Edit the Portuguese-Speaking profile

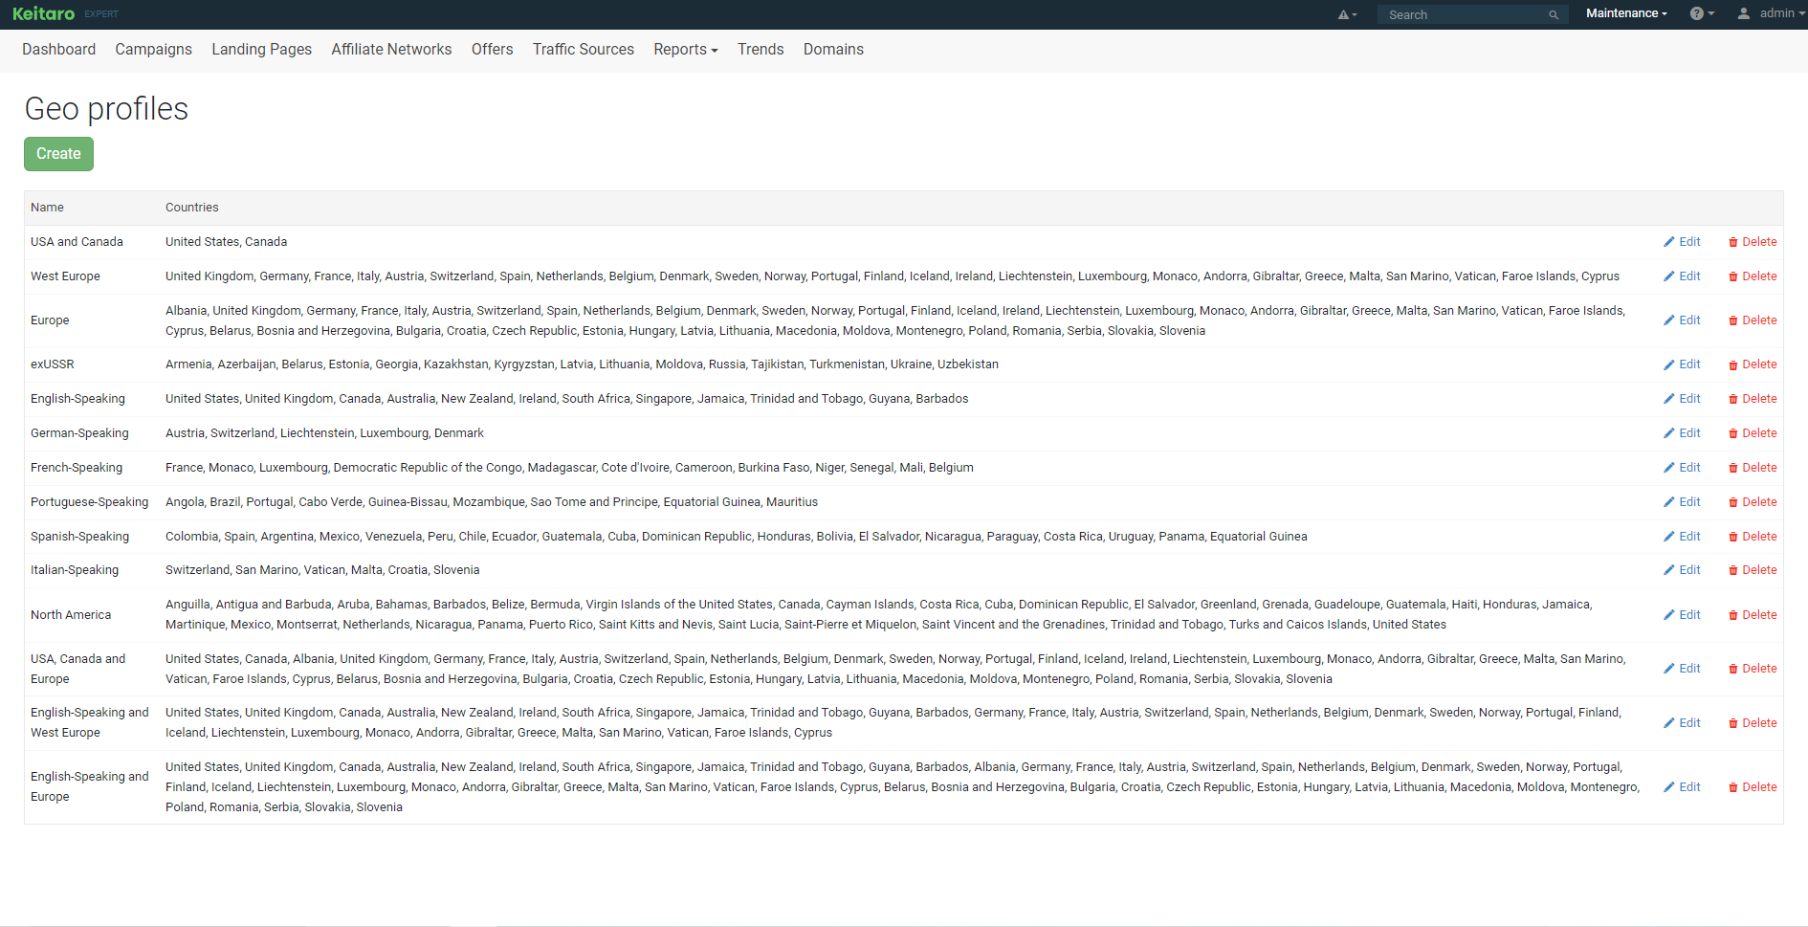1682,502
